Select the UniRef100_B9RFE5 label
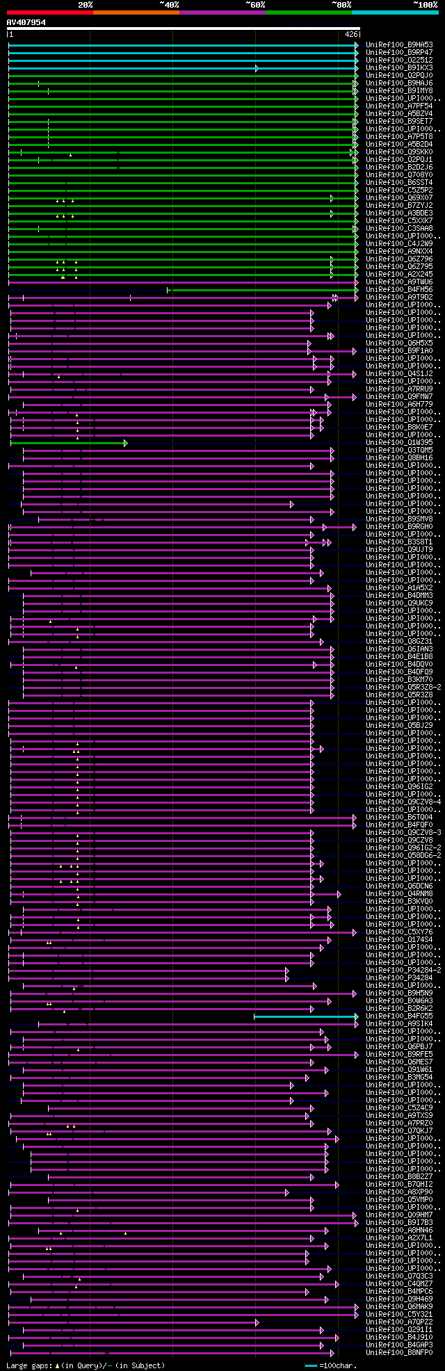The image size is (445, 1371). pos(399,1055)
